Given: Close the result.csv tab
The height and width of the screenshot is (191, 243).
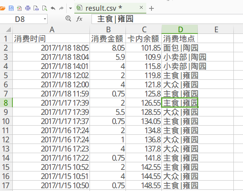Looking at the screenshot, I should pyautogui.click(x=141, y=8).
